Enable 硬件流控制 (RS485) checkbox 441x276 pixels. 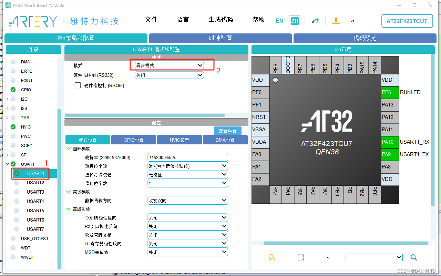(x=78, y=85)
